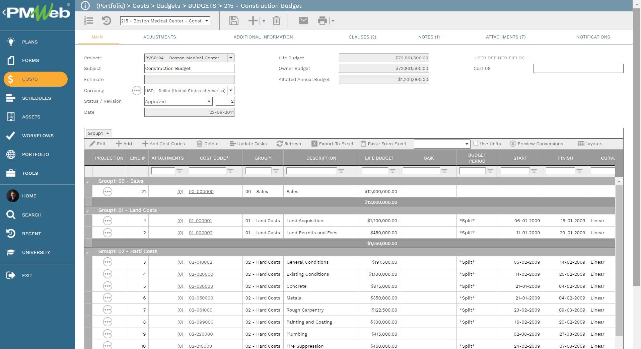Screen dimensions: 641x349
Task: Click the email envelope icon
Action: 303,21
